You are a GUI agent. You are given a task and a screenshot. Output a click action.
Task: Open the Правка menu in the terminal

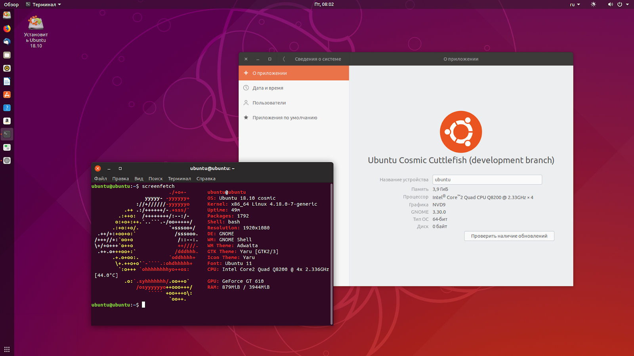point(120,179)
